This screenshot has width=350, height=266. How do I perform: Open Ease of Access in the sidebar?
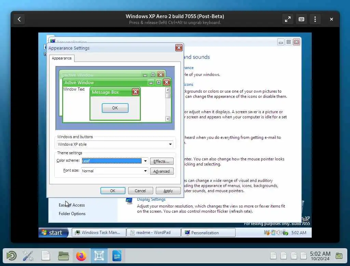[x=72, y=205]
